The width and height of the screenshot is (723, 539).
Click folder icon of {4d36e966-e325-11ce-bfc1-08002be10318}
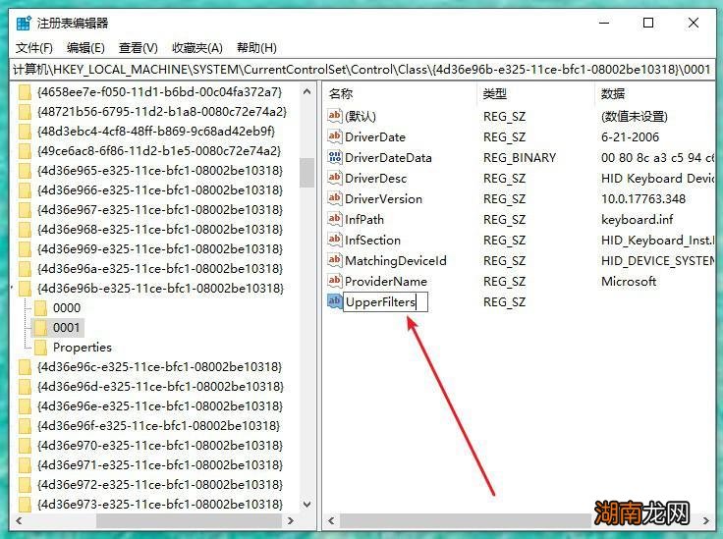(x=25, y=190)
